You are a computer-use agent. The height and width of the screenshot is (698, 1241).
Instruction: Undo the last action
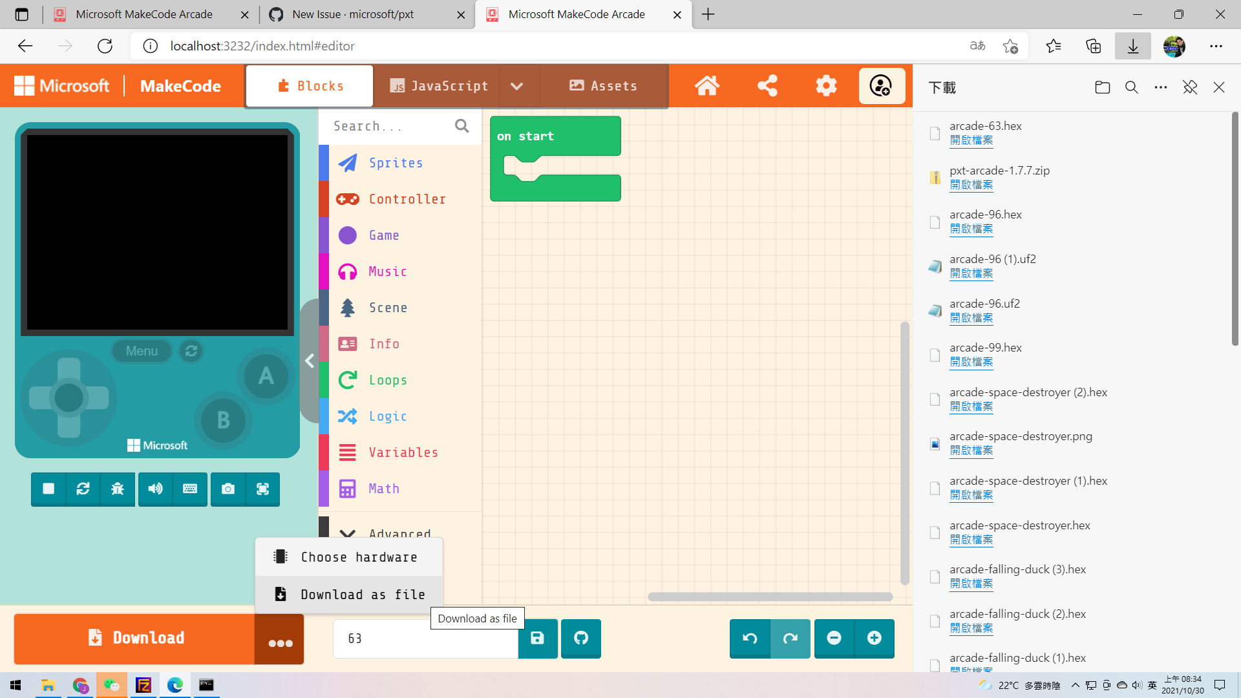(x=750, y=639)
